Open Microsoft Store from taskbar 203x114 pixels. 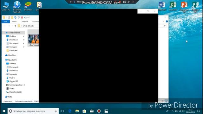(84, 111)
